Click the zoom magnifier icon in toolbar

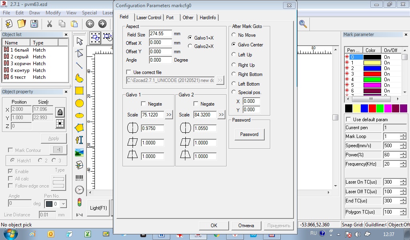coord(303,24)
